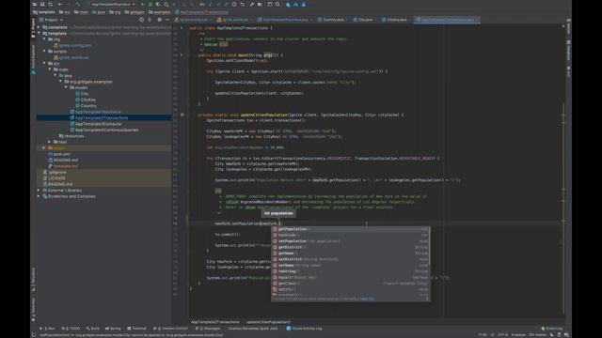Click the Revert undo arrow icon
The height and width of the screenshot is (338, 602).
click(x=243, y=4)
